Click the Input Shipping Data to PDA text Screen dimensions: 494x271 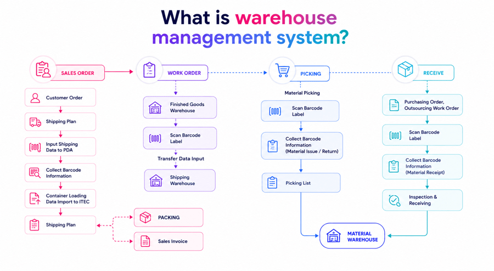(61, 147)
